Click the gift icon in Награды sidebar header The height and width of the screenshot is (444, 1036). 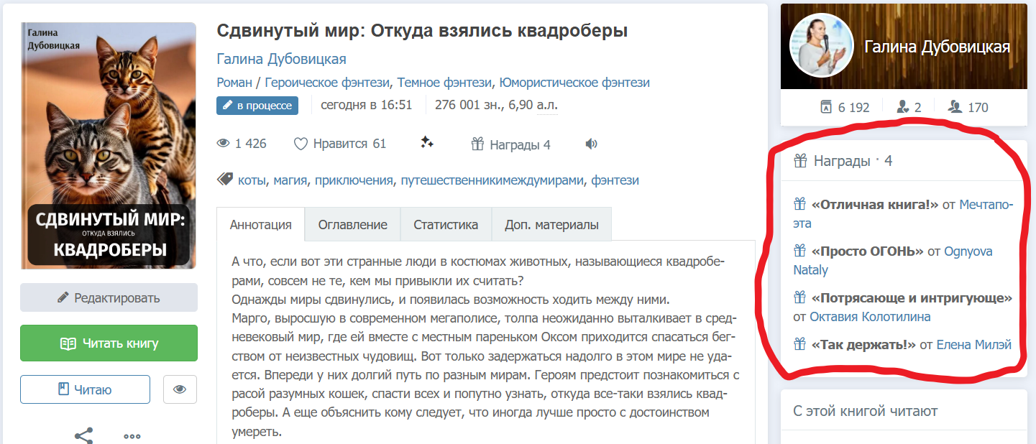point(800,161)
